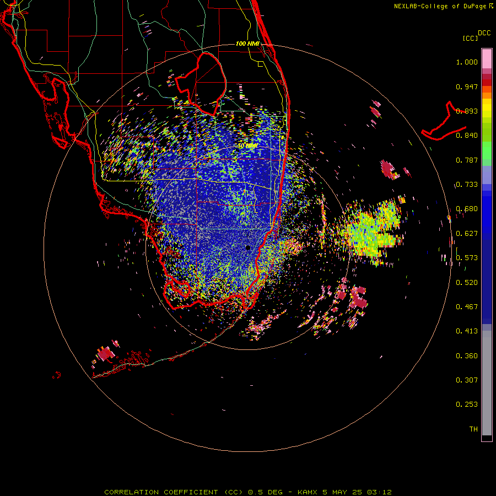Select the 0.253 legend value
This screenshot has height=496, width=496.
coord(467,405)
